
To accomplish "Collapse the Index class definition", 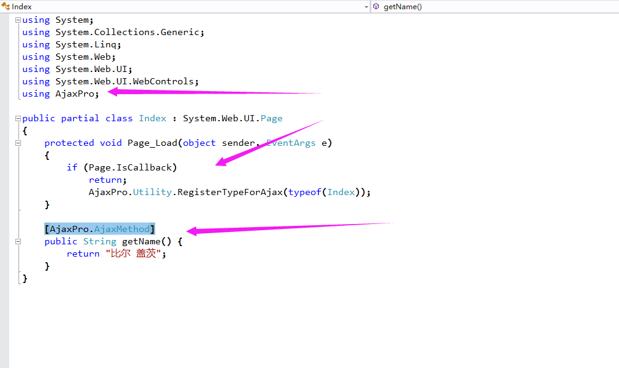I will click(x=18, y=118).
